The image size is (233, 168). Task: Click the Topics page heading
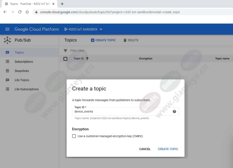[71, 40]
